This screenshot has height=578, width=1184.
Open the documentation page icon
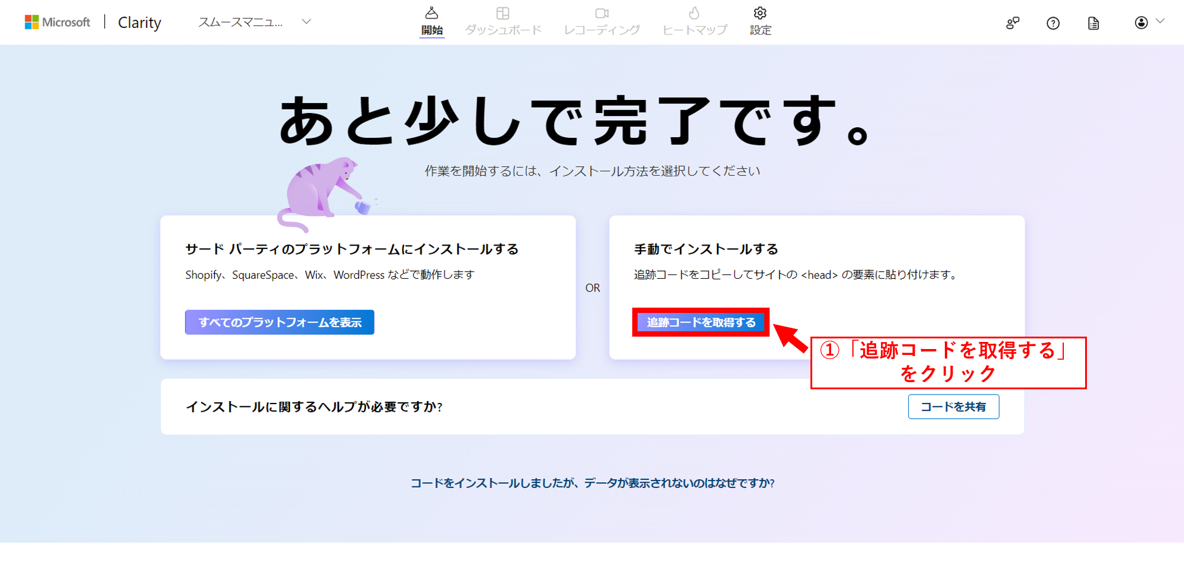[x=1093, y=23]
